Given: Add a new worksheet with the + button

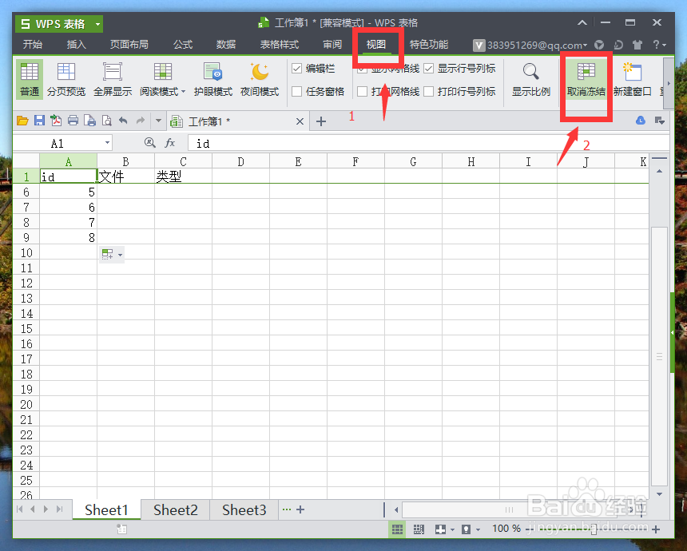Looking at the screenshot, I should [299, 509].
